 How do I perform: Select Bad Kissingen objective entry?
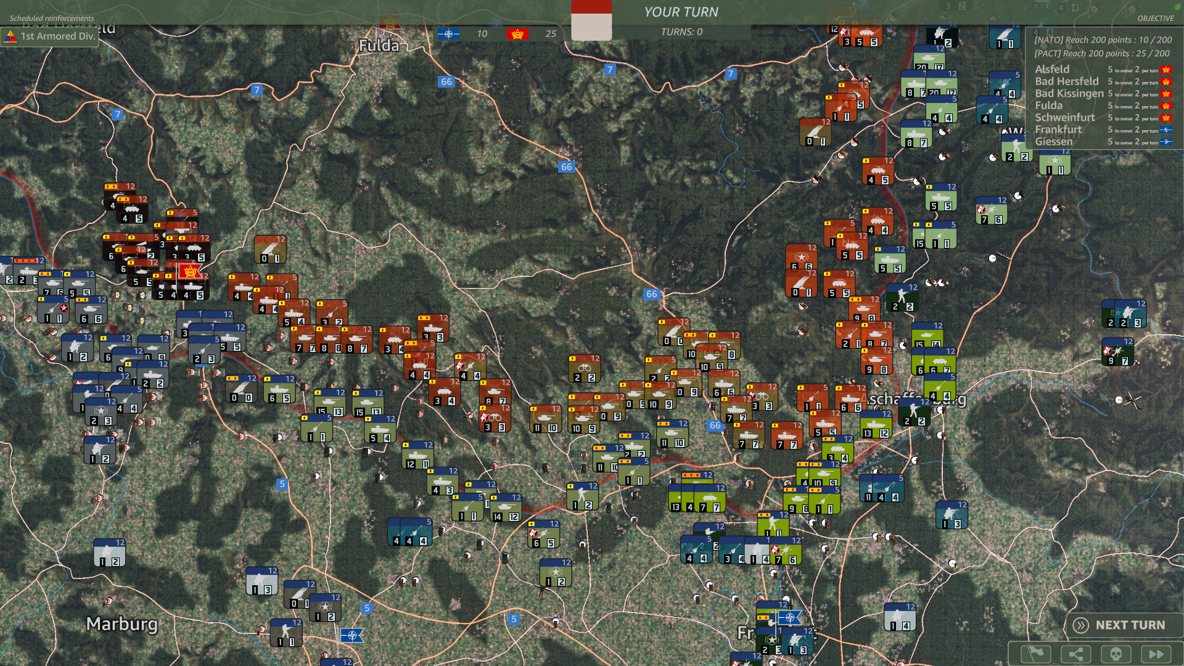tap(1069, 93)
